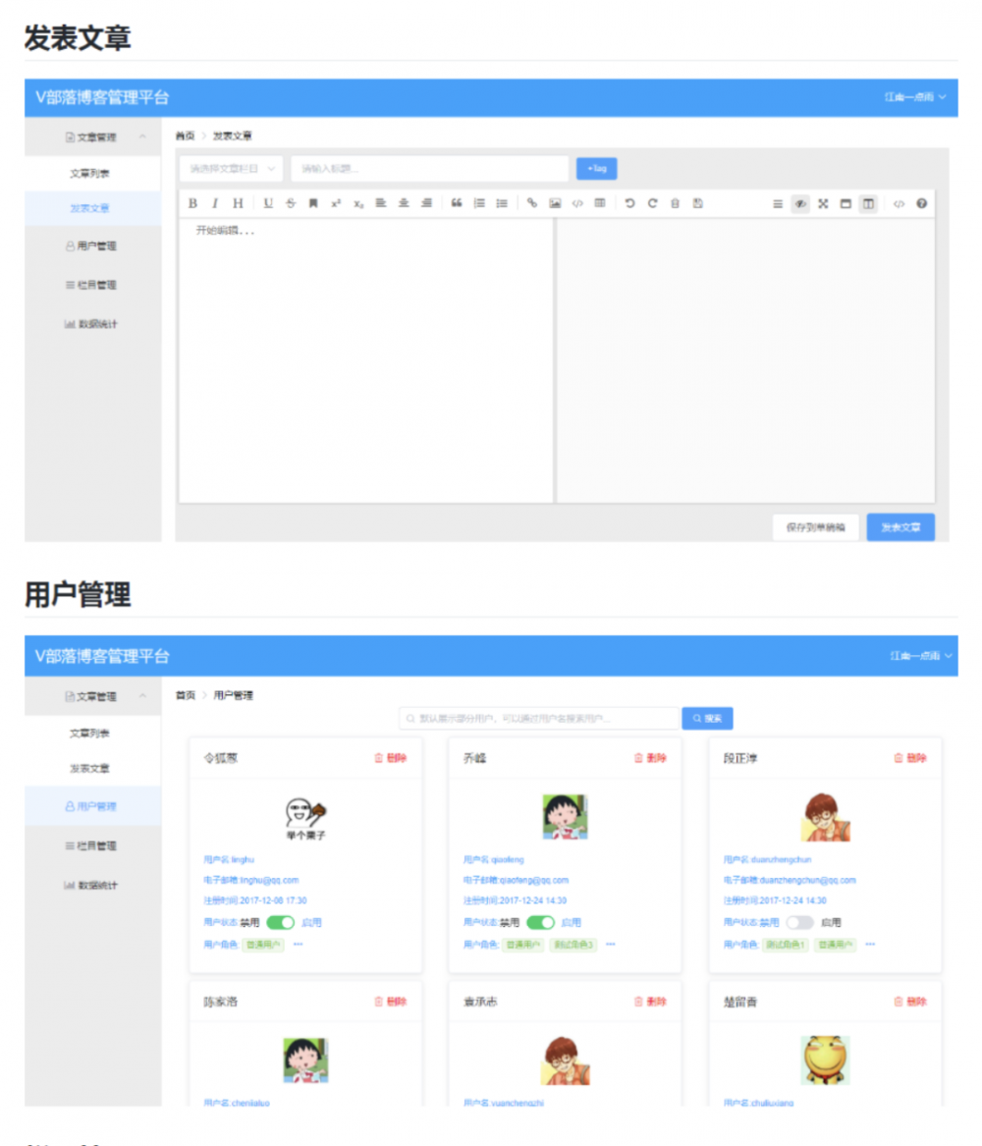Click the undo icon in the editor toolbar
The image size is (982, 1146).
(x=629, y=203)
